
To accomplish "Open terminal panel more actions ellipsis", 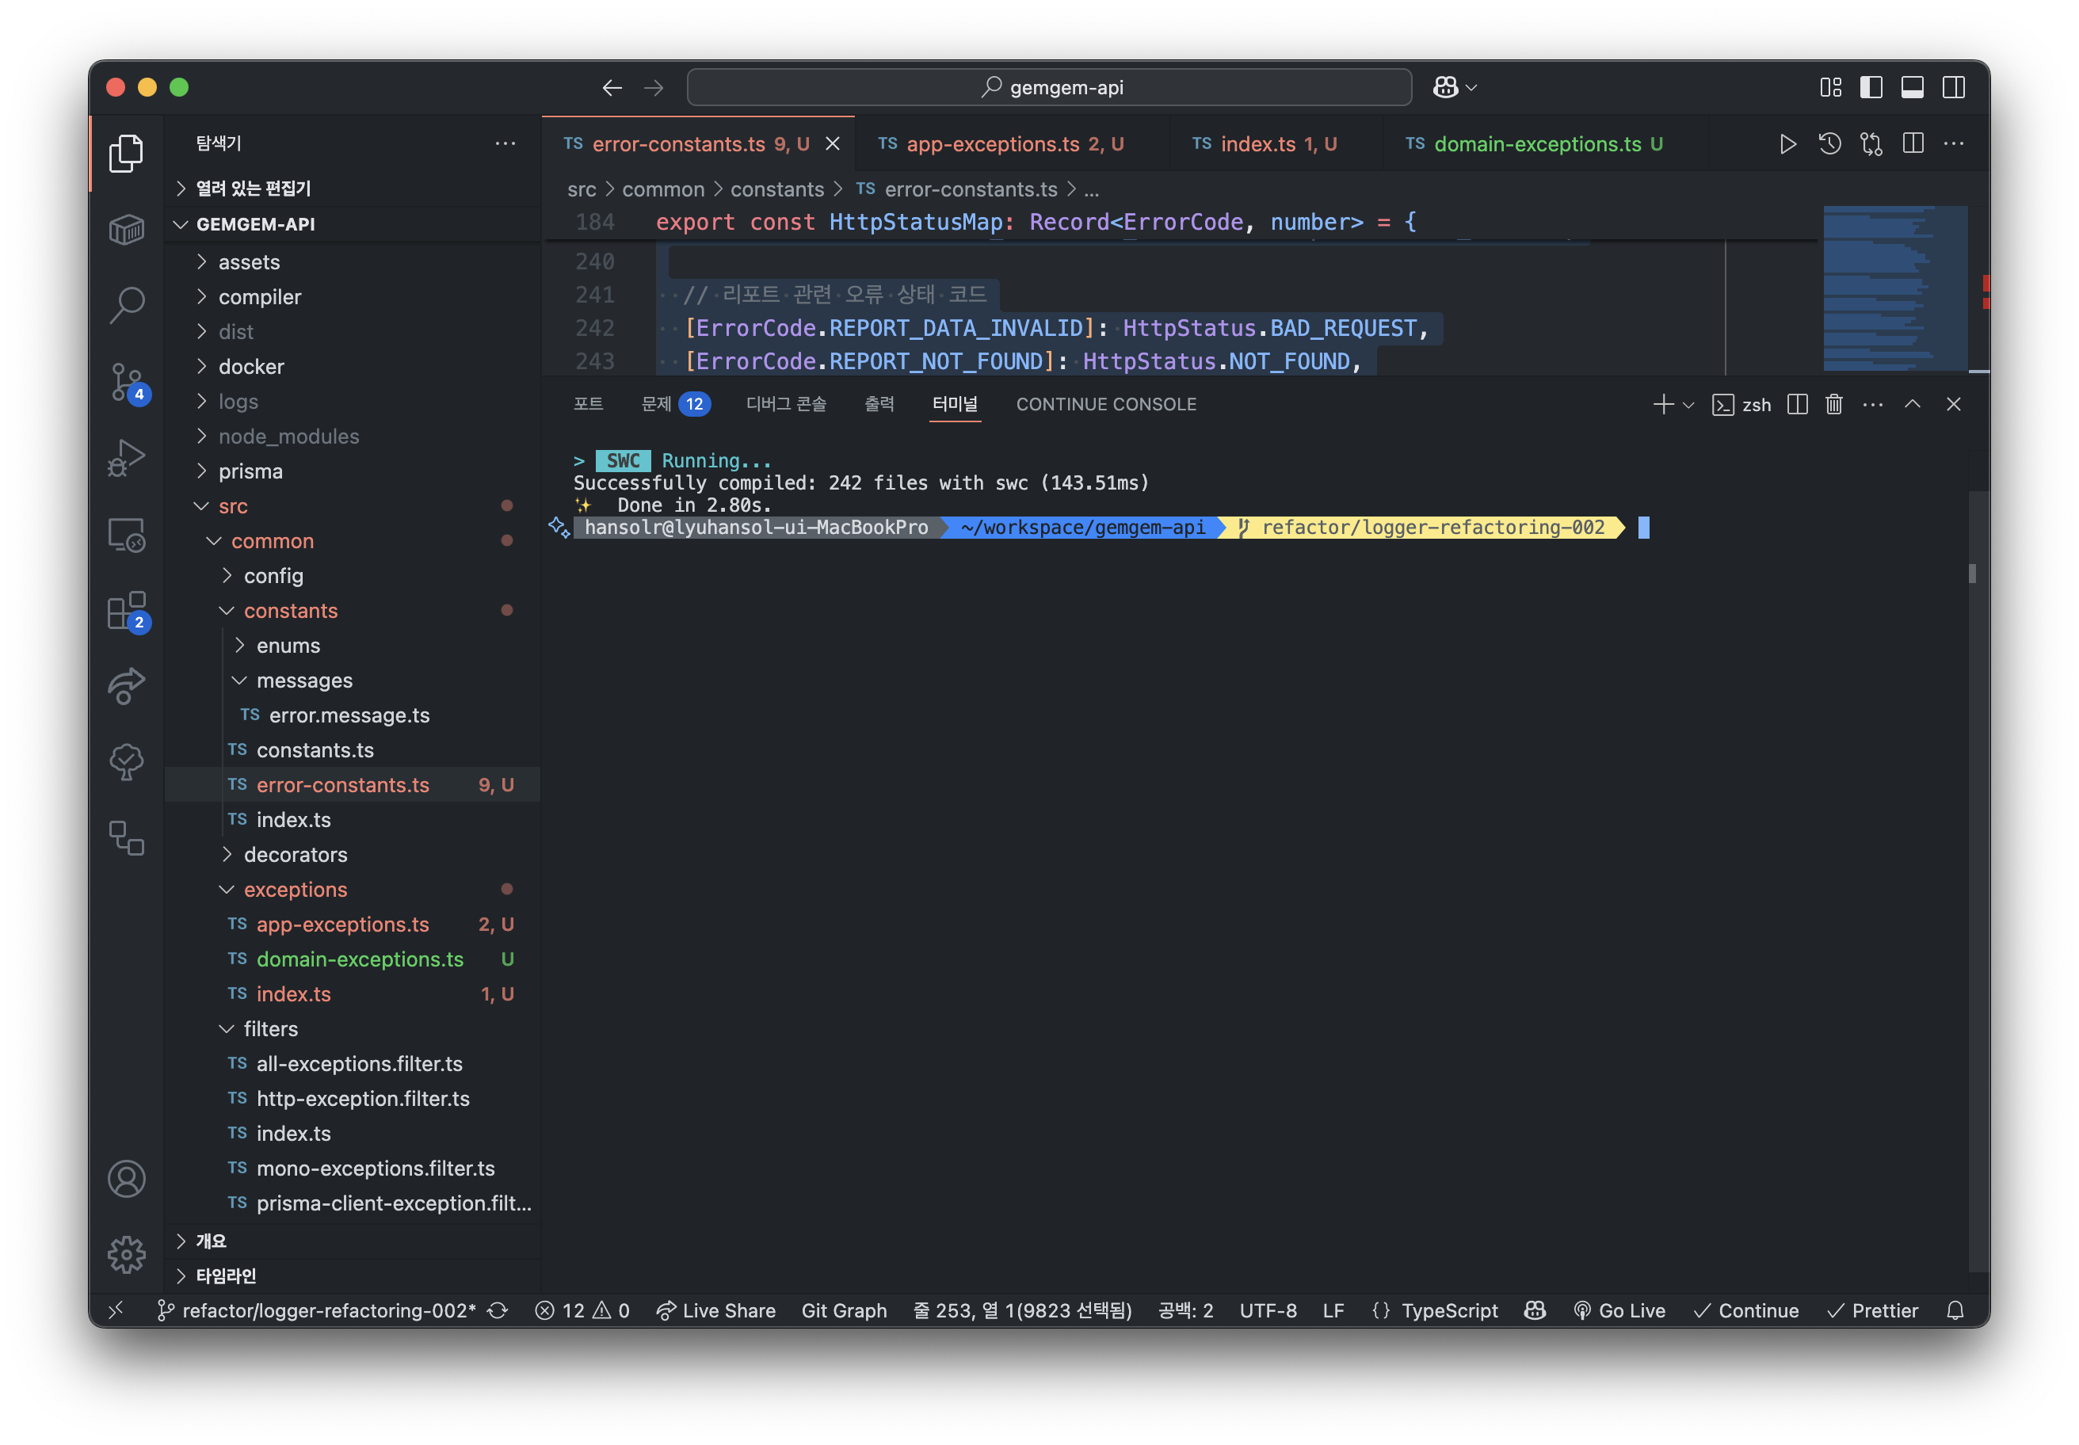I will point(1872,404).
